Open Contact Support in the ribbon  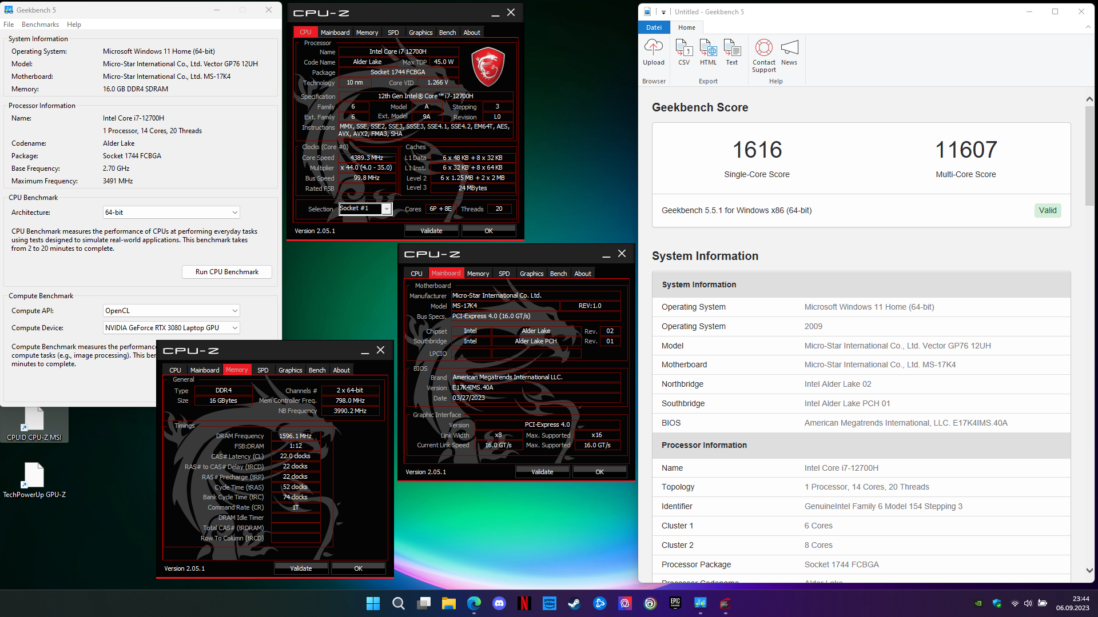(764, 56)
